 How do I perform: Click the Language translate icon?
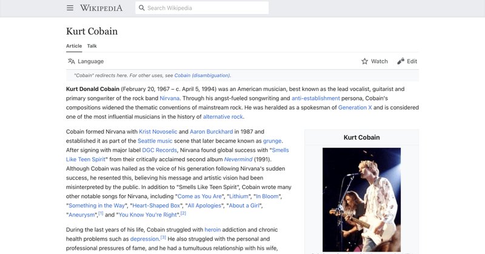tap(72, 61)
